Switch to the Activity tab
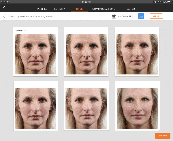The width and height of the screenshot is (173, 141). 59,9
